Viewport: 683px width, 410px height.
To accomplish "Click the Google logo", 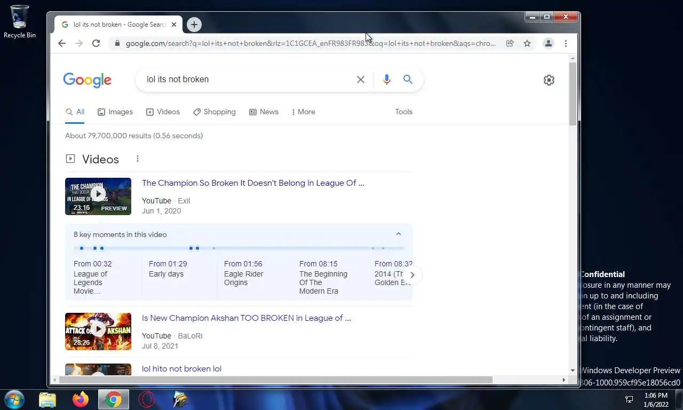I will coord(88,80).
